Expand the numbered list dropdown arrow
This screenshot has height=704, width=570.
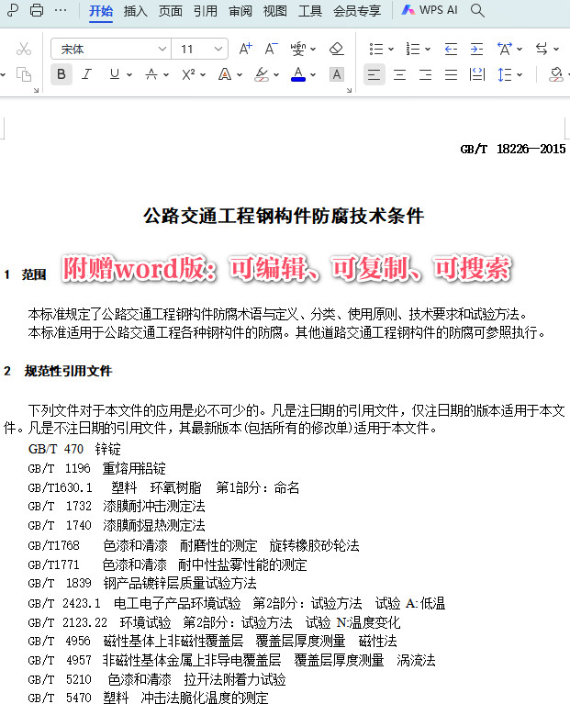tap(428, 49)
